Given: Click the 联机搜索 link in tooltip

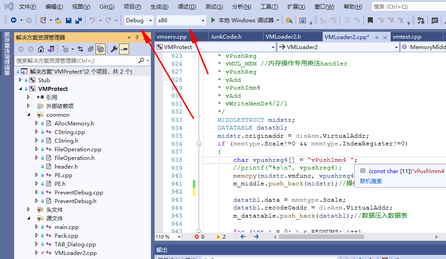Looking at the screenshot, I should coord(371,181).
